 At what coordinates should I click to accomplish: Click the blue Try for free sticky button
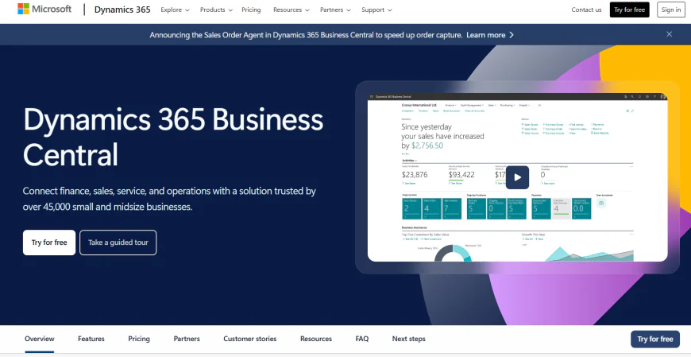click(655, 339)
